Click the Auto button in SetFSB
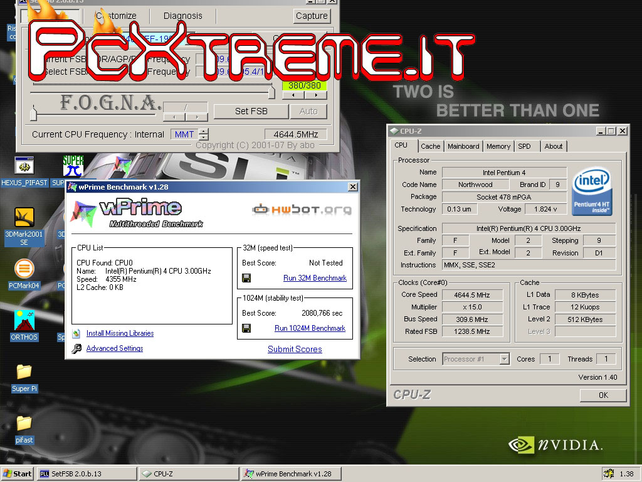Screen dimensions: 642x482 click(308, 111)
